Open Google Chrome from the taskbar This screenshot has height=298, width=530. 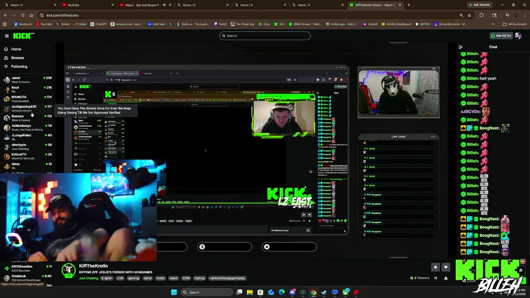click(313, 292)
